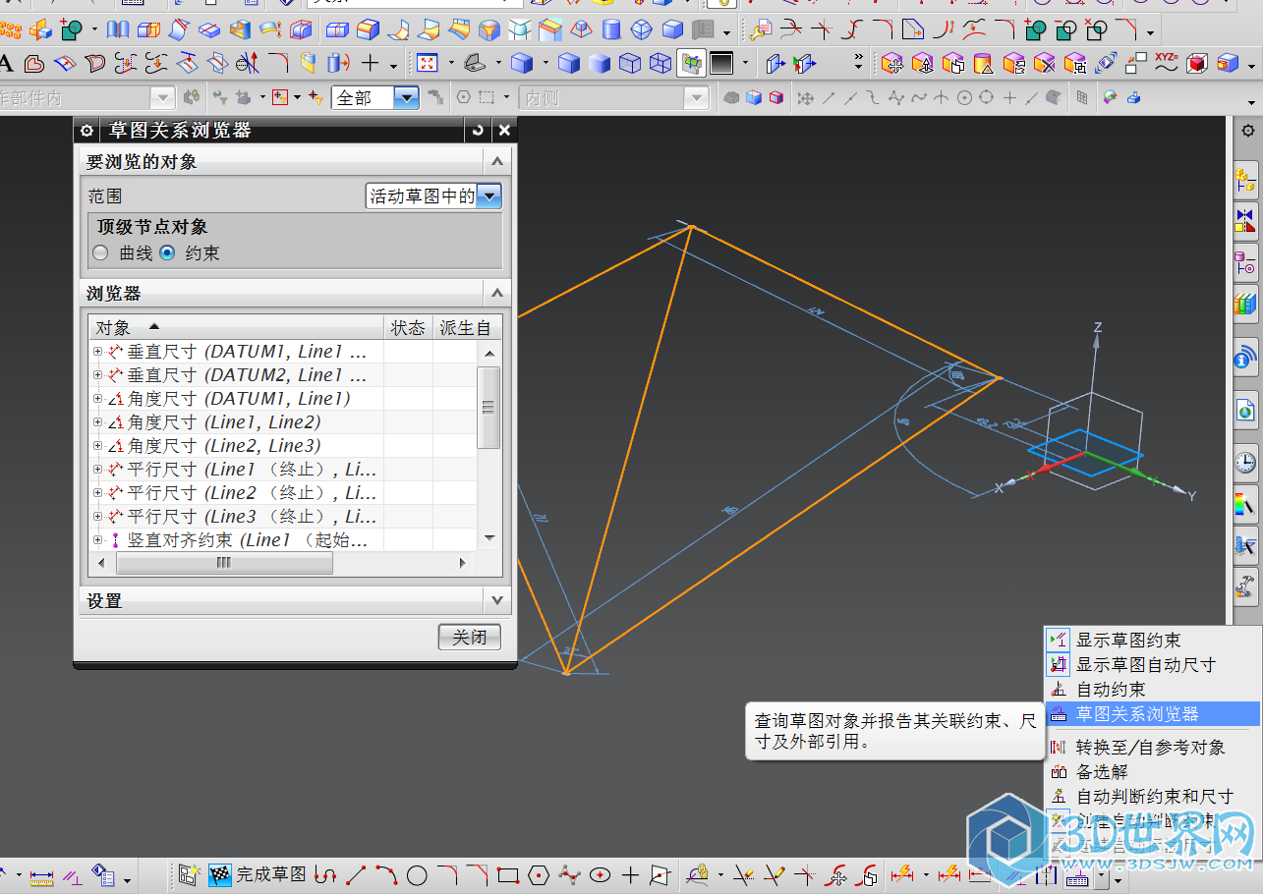Select the 约束 radio button
This screenshot has width=1263, height=894.
click(x=167, y=252)
